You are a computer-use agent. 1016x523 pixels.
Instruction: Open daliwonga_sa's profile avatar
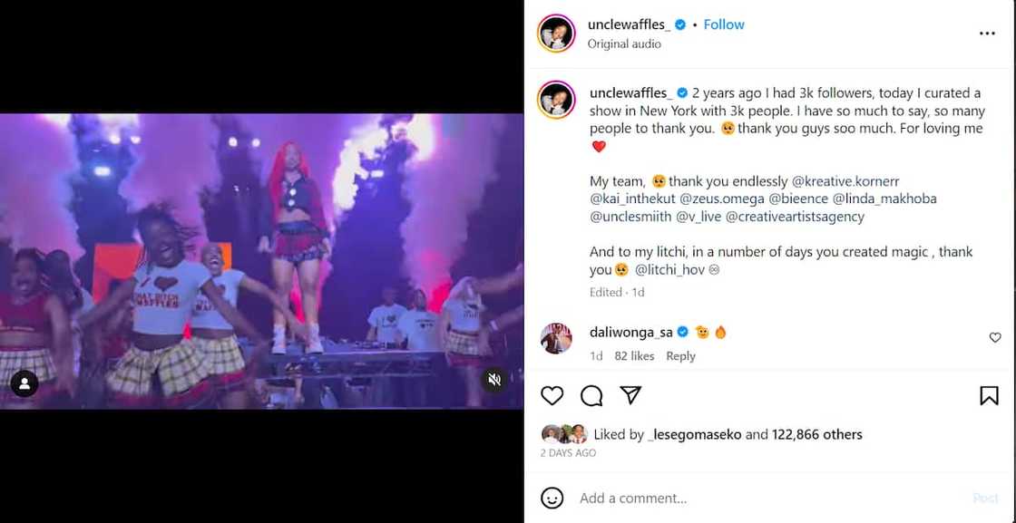555,338
